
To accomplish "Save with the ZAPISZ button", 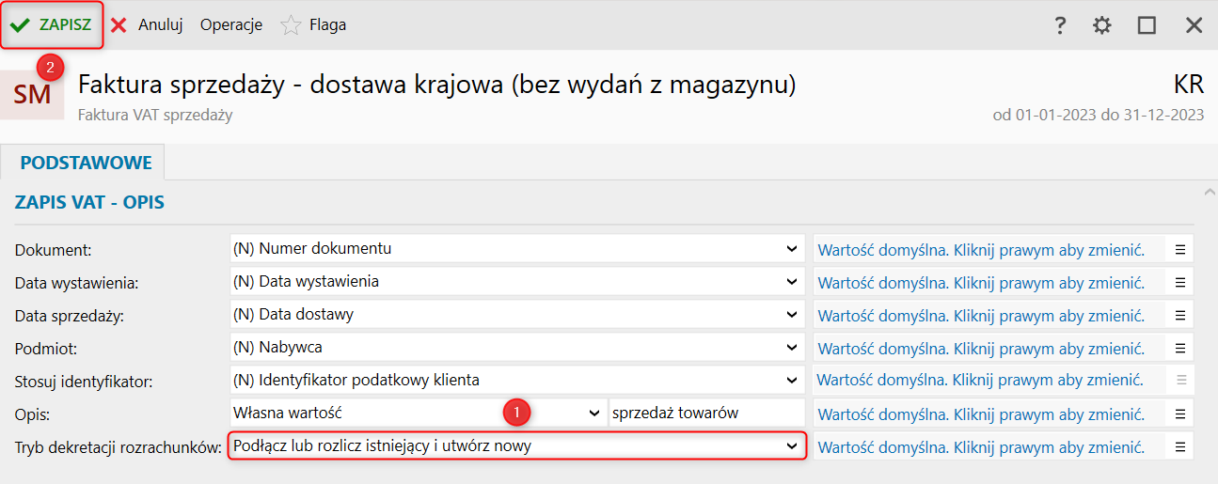I will (51, 25).
